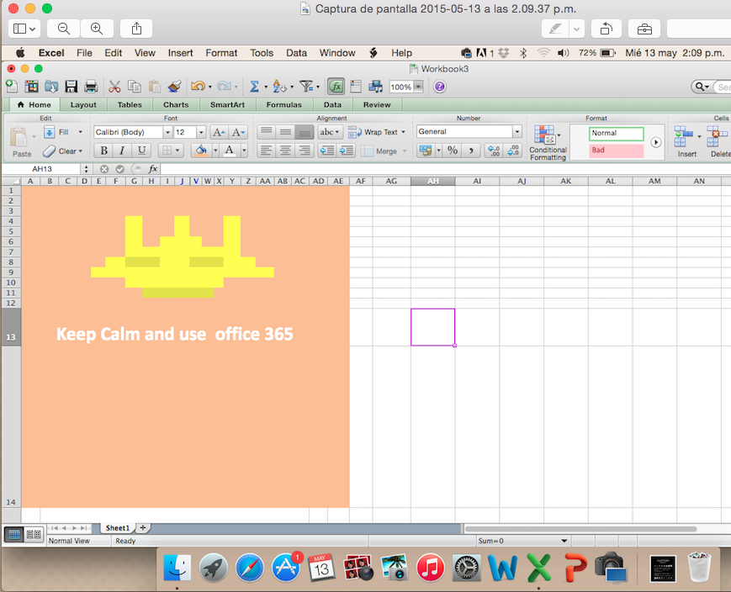Screen dimensions: 731x592
Task: Click the Format Painter brush icon
Action: pyautogui.click(x=174, y=87)
